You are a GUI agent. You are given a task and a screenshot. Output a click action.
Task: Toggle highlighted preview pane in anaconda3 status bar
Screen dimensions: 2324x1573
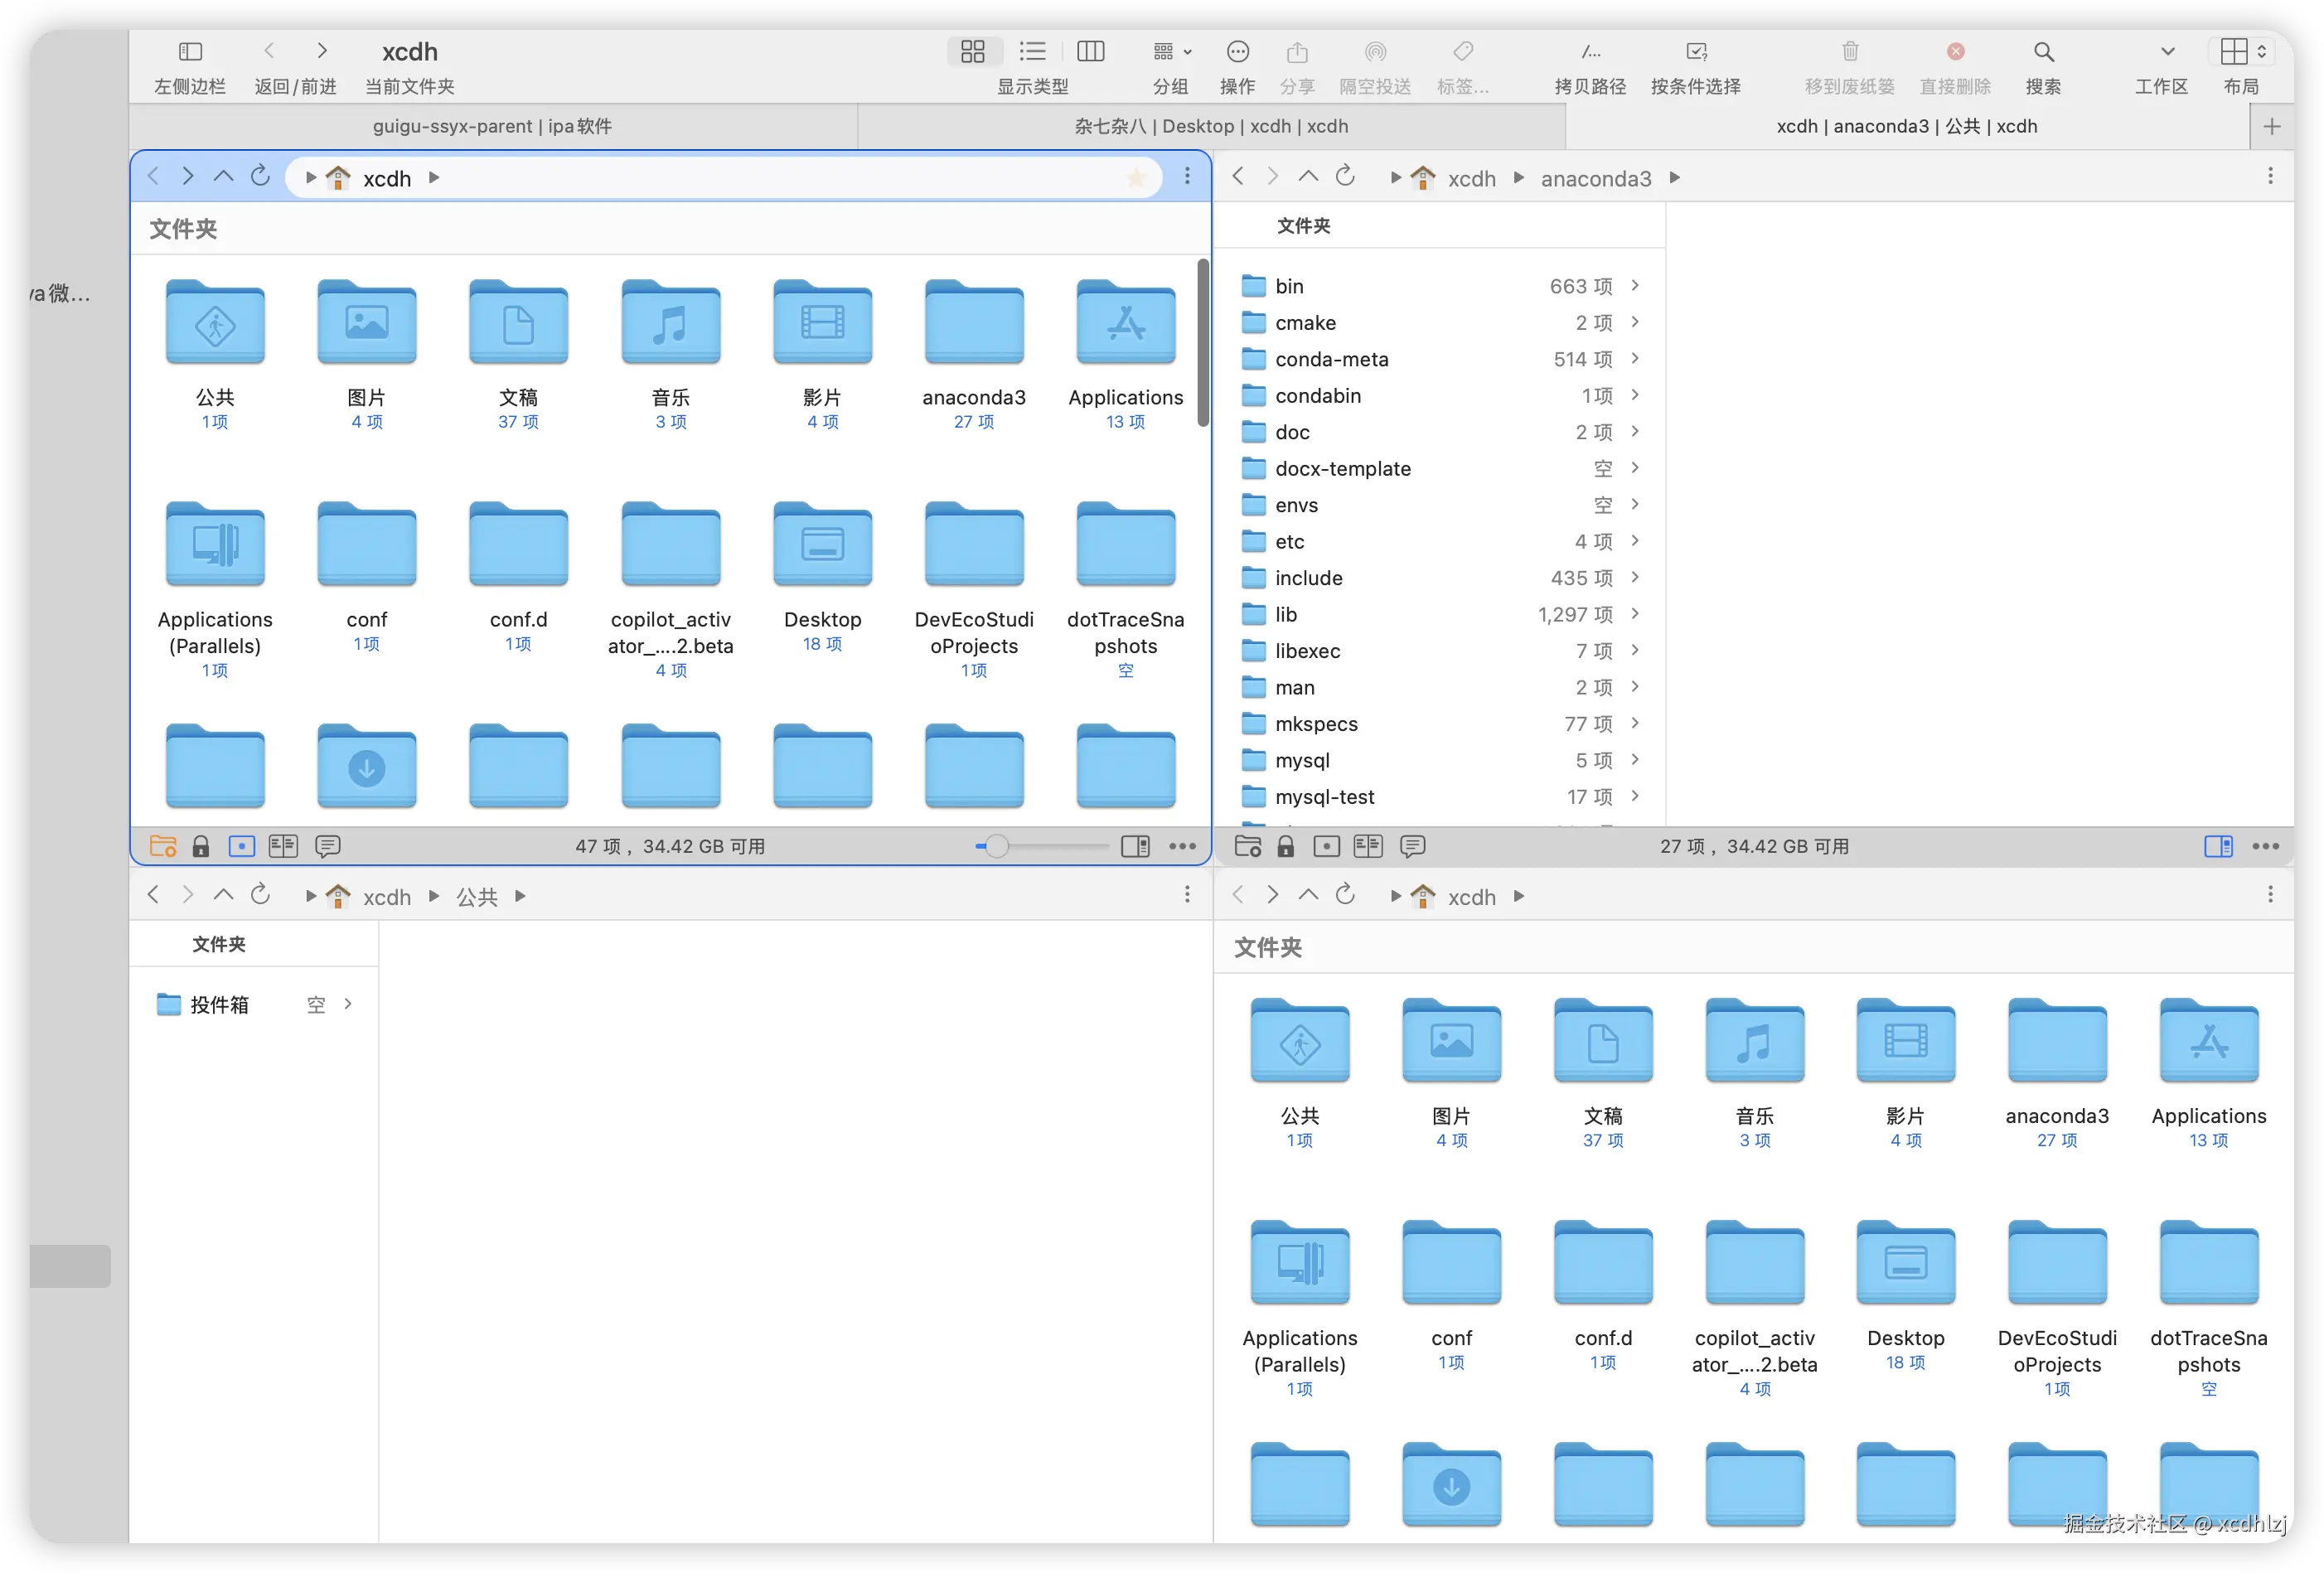(2217, 847)
